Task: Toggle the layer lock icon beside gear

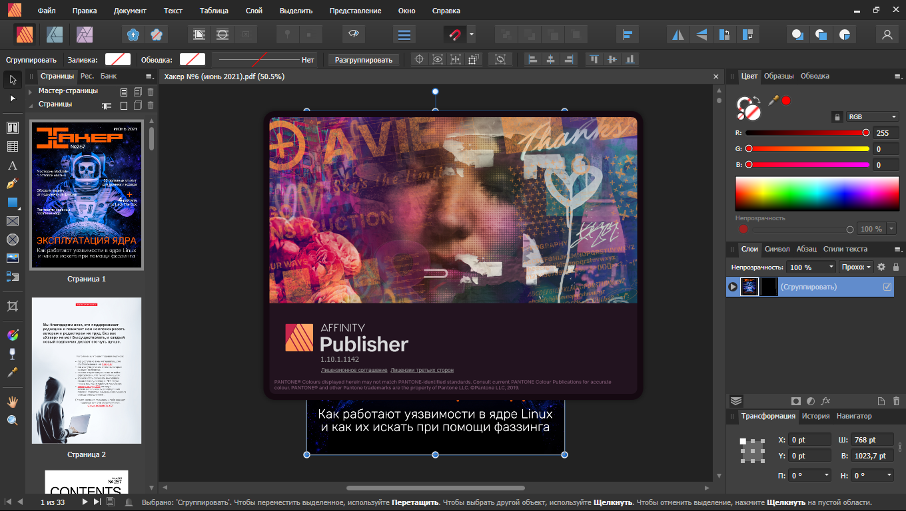Action: [x=896, y=267]
